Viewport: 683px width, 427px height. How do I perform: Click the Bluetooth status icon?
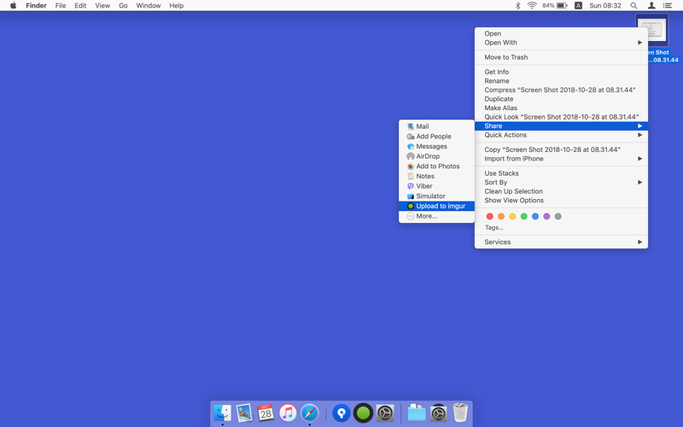[517, 6]
